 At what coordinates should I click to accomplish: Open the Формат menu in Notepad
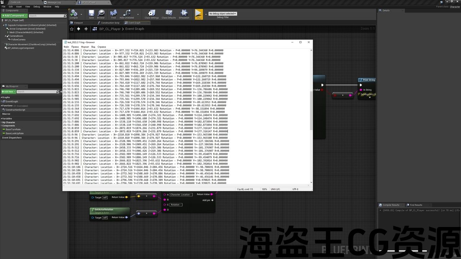[x=85, y=47]
